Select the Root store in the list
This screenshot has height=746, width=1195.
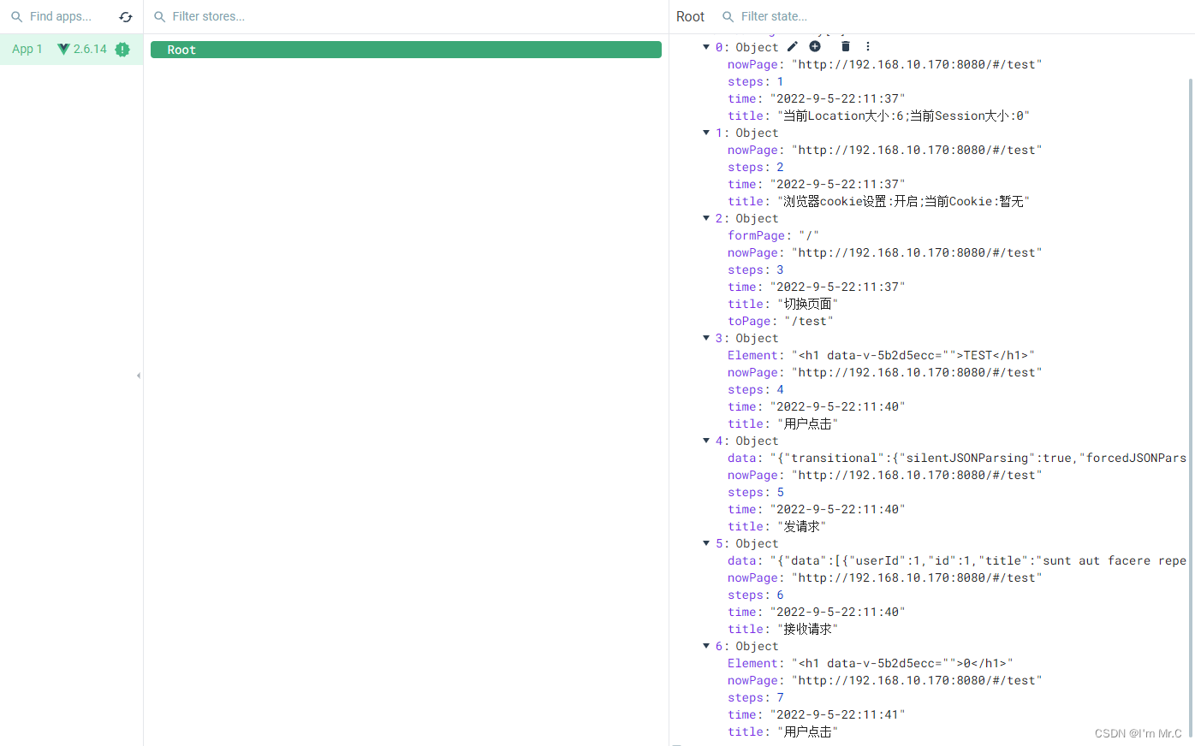[x=406, y=50]
